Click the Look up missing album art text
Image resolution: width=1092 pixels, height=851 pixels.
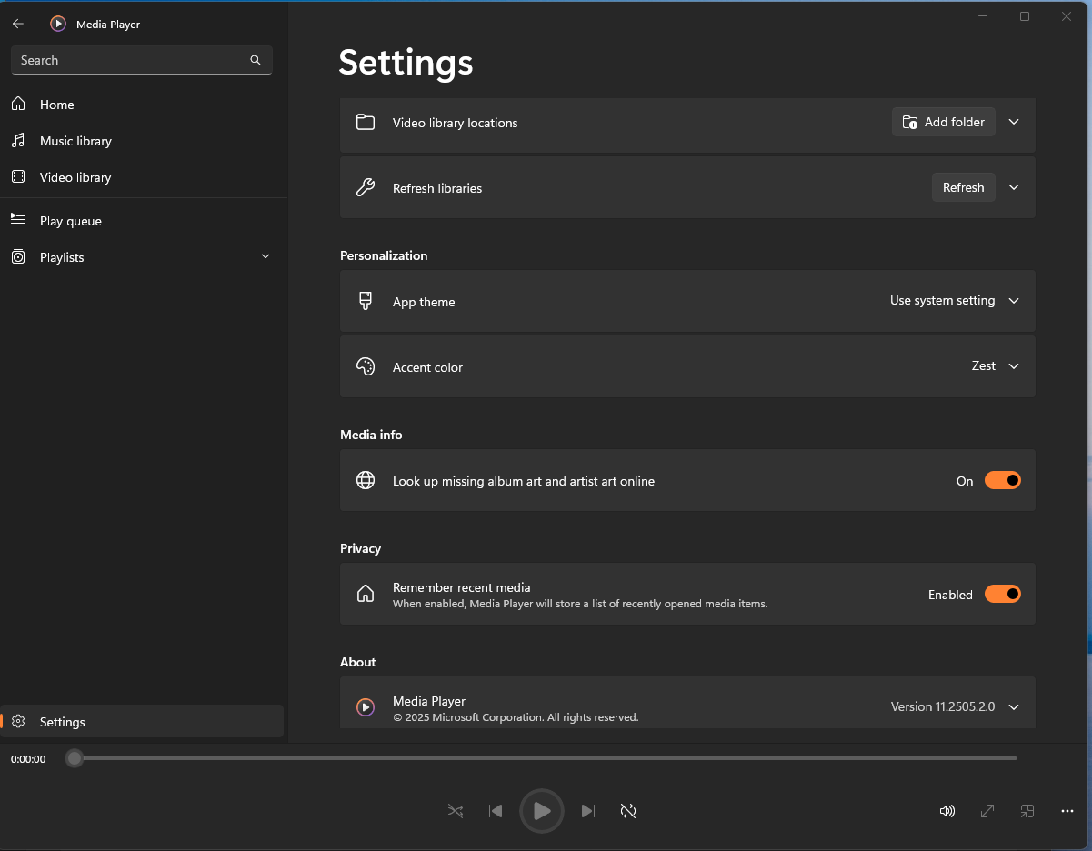pos(524,481)
